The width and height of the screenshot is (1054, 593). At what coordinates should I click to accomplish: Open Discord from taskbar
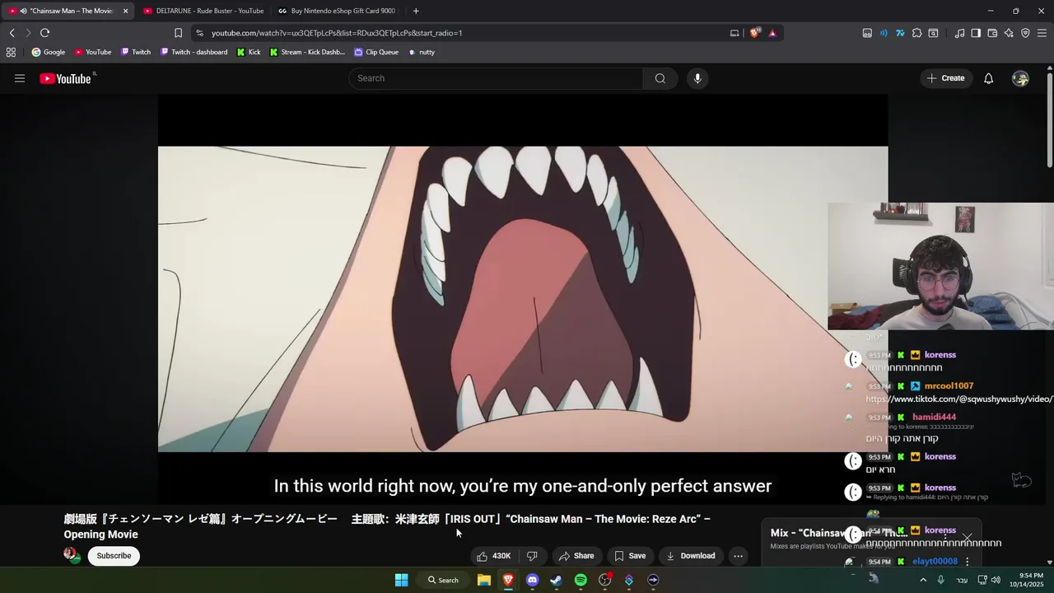click(x=532, y=580)
